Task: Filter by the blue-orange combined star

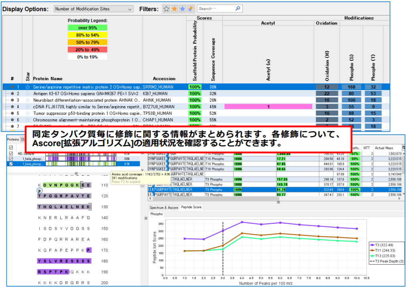Action: tap(191, 9)
